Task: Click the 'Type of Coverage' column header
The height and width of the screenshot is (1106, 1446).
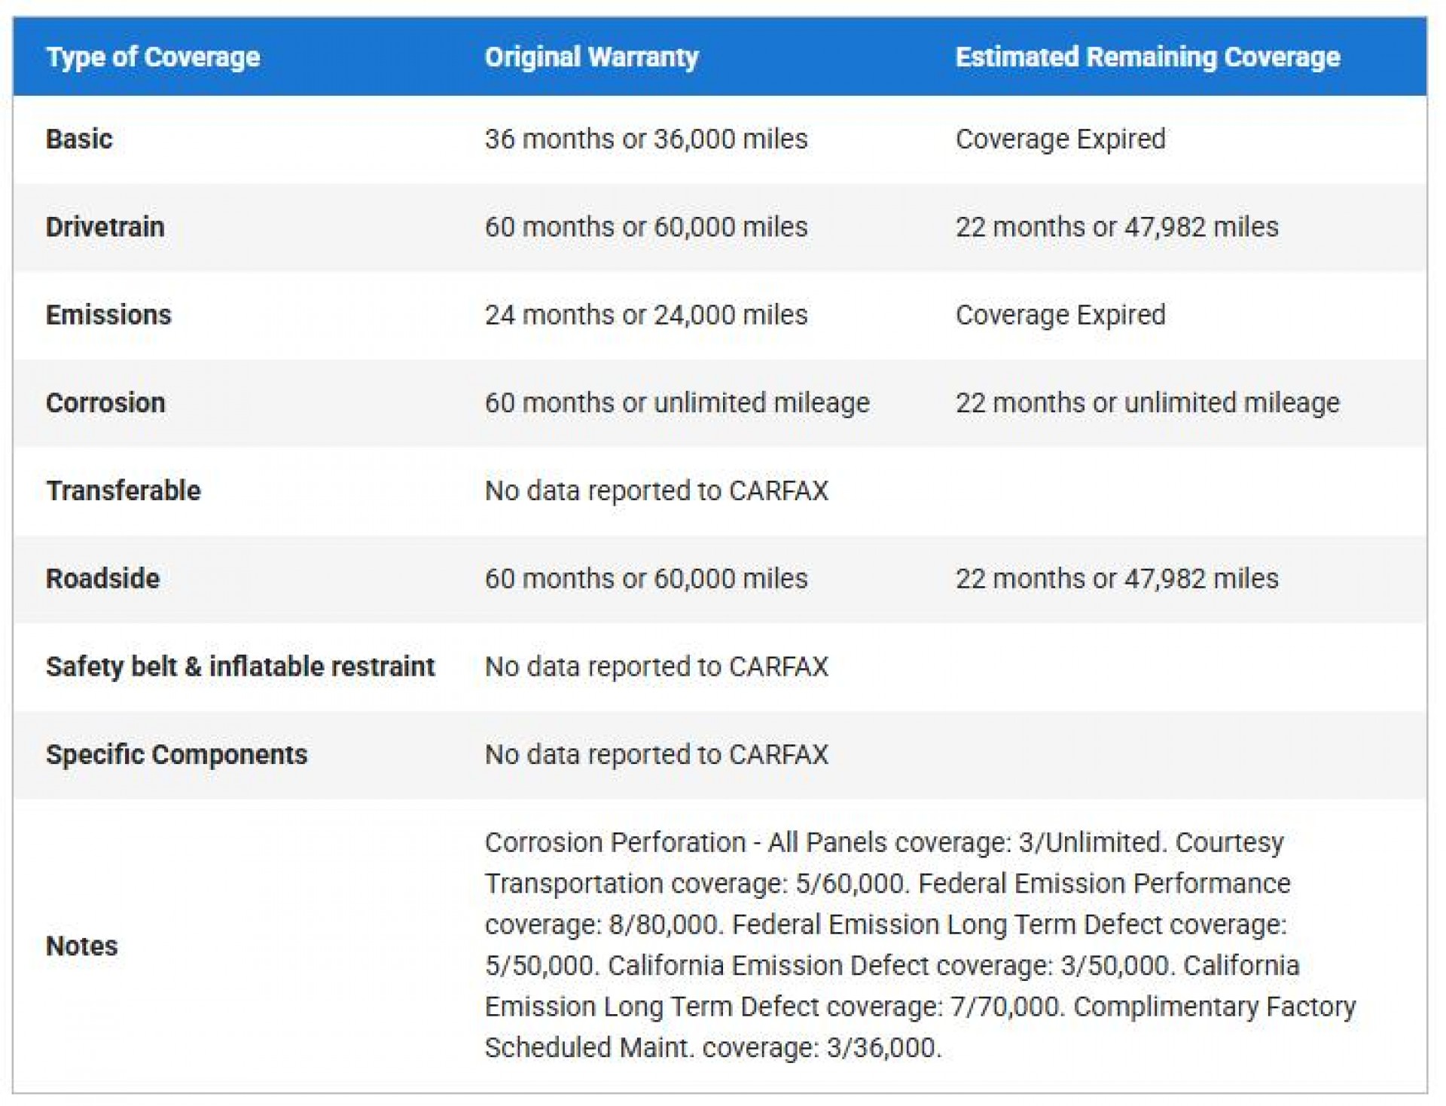Action: [x=153, y=57]
